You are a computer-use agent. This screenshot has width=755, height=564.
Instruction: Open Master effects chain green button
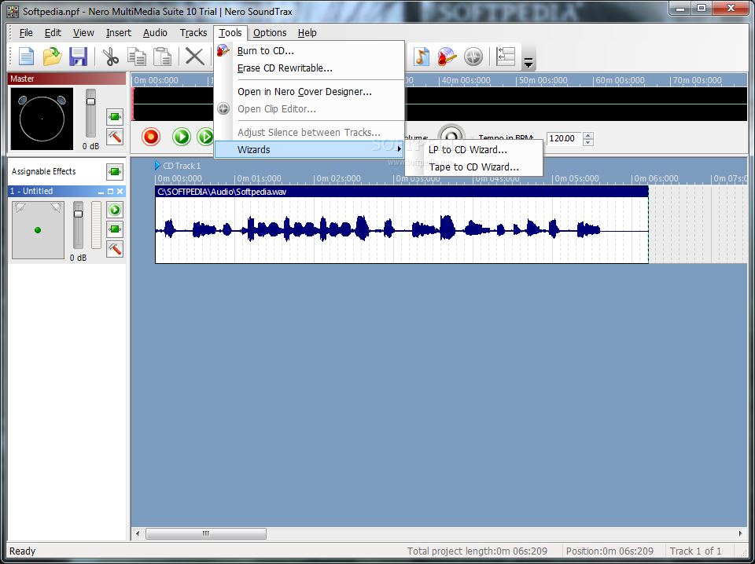tap(115, 116)
